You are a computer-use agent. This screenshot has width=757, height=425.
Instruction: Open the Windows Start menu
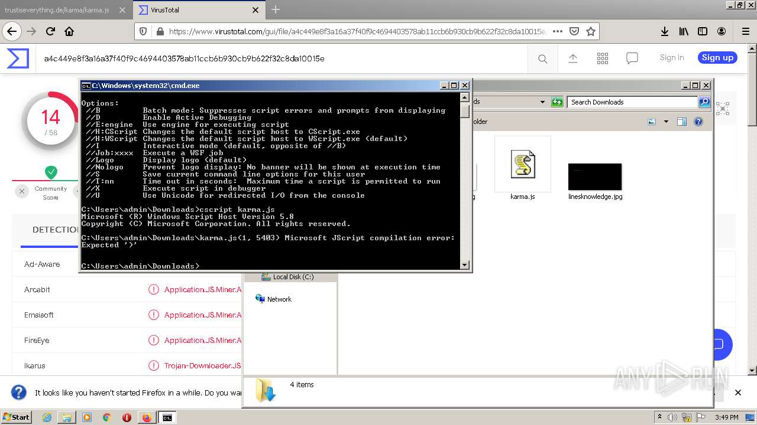[x=16, y=417]
